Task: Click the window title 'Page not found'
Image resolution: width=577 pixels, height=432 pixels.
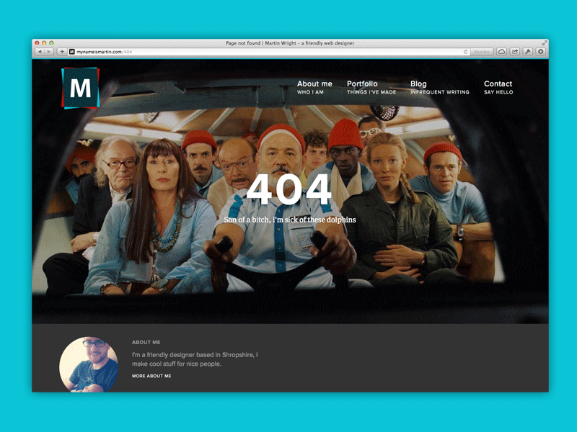Action: point(290,43)
